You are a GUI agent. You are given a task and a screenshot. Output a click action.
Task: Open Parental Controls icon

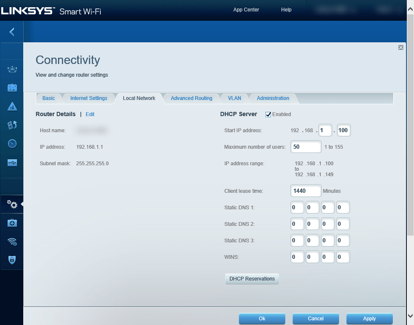pyautogui.click(x=12, y=106)
